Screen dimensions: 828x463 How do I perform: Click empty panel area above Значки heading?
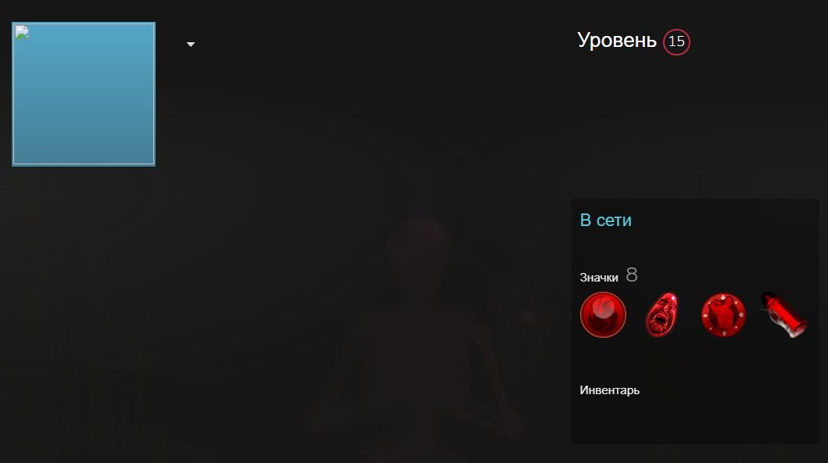[695, 248]
